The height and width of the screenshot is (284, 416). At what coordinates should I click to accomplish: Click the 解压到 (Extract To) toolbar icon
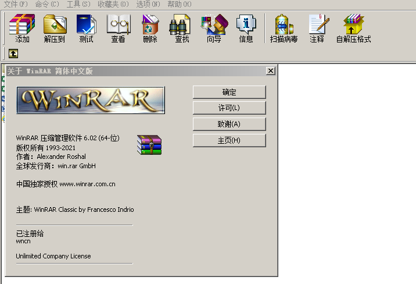pyautogui.click(x=55, y=28)
